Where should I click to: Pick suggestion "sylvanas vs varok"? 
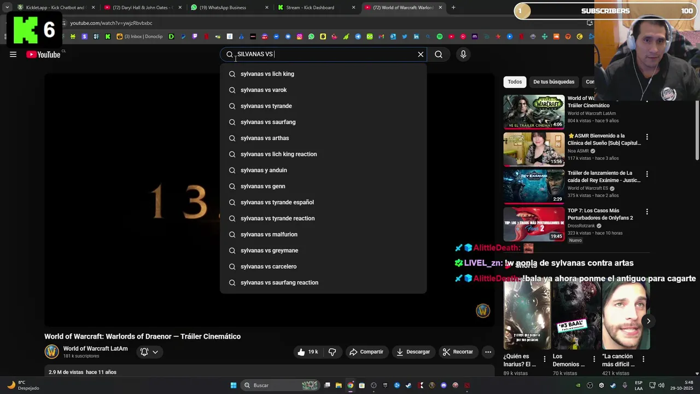pos(323,90)
